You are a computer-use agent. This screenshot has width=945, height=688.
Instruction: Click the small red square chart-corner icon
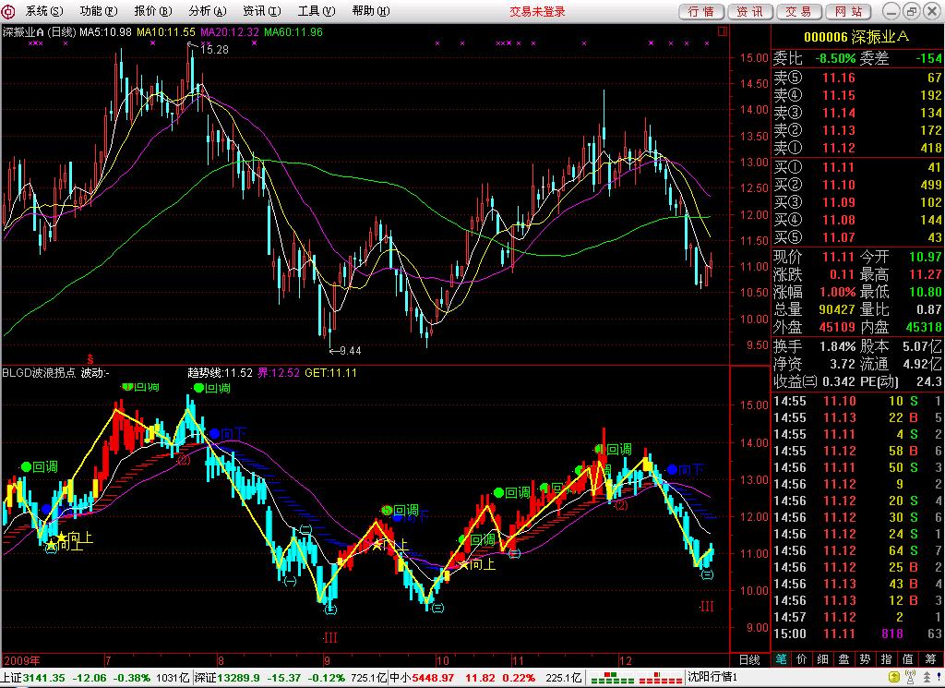724,30
